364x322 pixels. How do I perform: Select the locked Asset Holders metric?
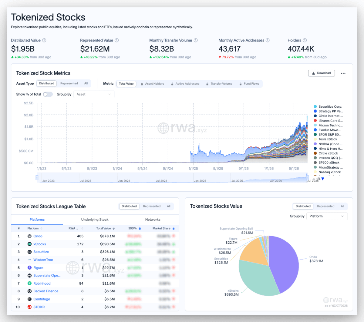click(153, 84)
